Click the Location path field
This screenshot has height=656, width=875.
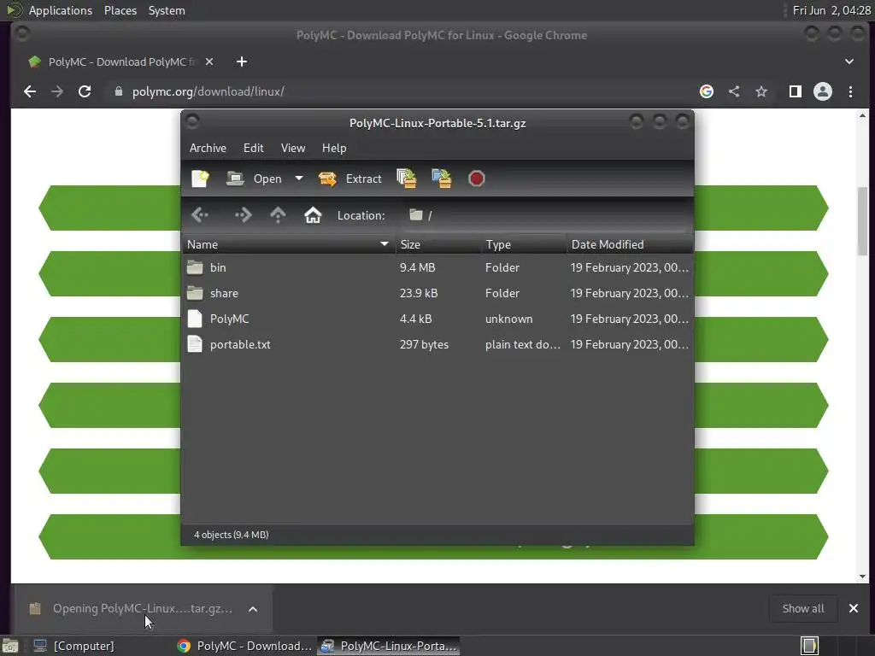[544, 215]
